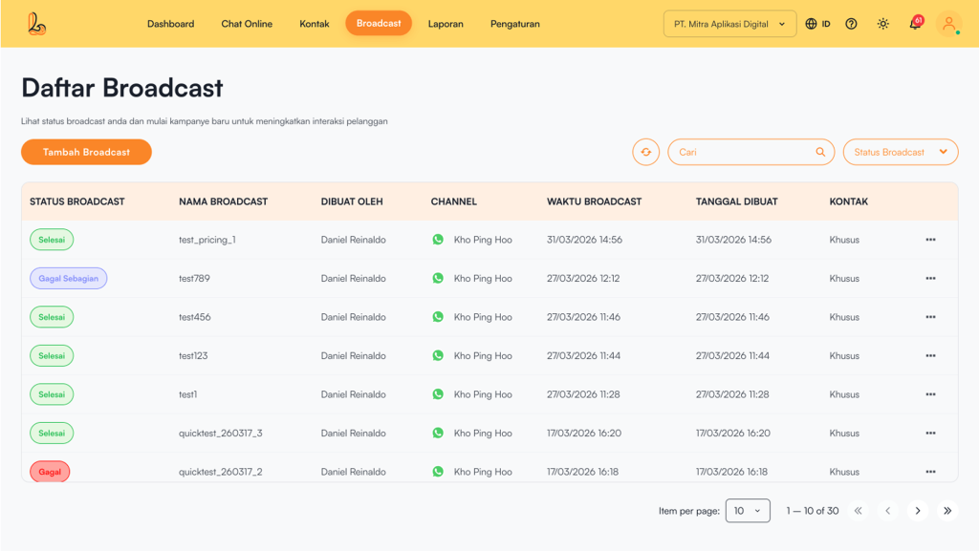979x551 pixels.
Task: Open PT. Mitra Aplikasi Digital company dropdown
Action: [x=729, y=24]
